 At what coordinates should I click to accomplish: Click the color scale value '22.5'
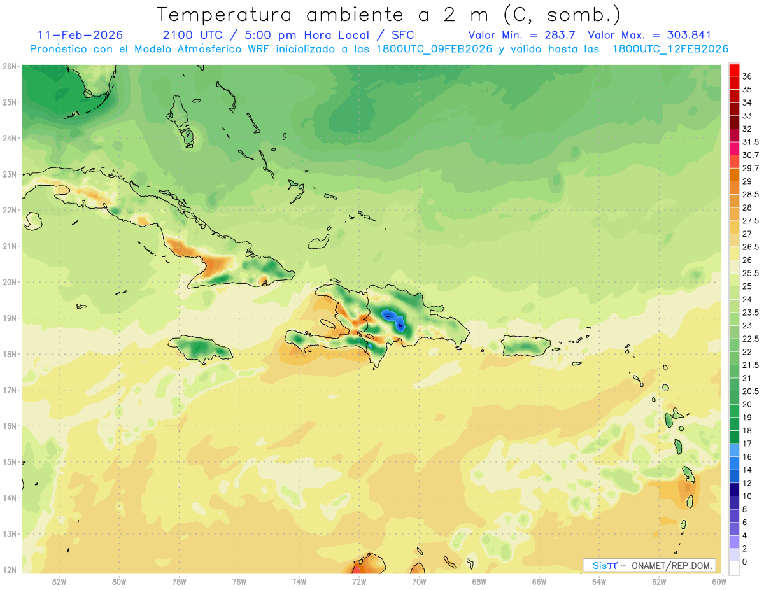(751, 339)
